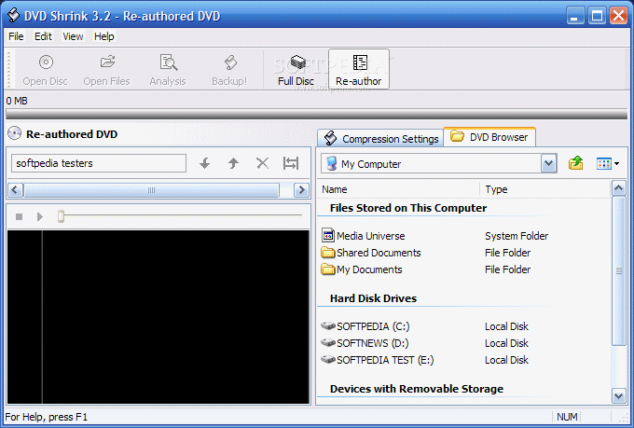The image size is (634, 428).
Task: Go up one folder level icon
Action: pos(576,163)
